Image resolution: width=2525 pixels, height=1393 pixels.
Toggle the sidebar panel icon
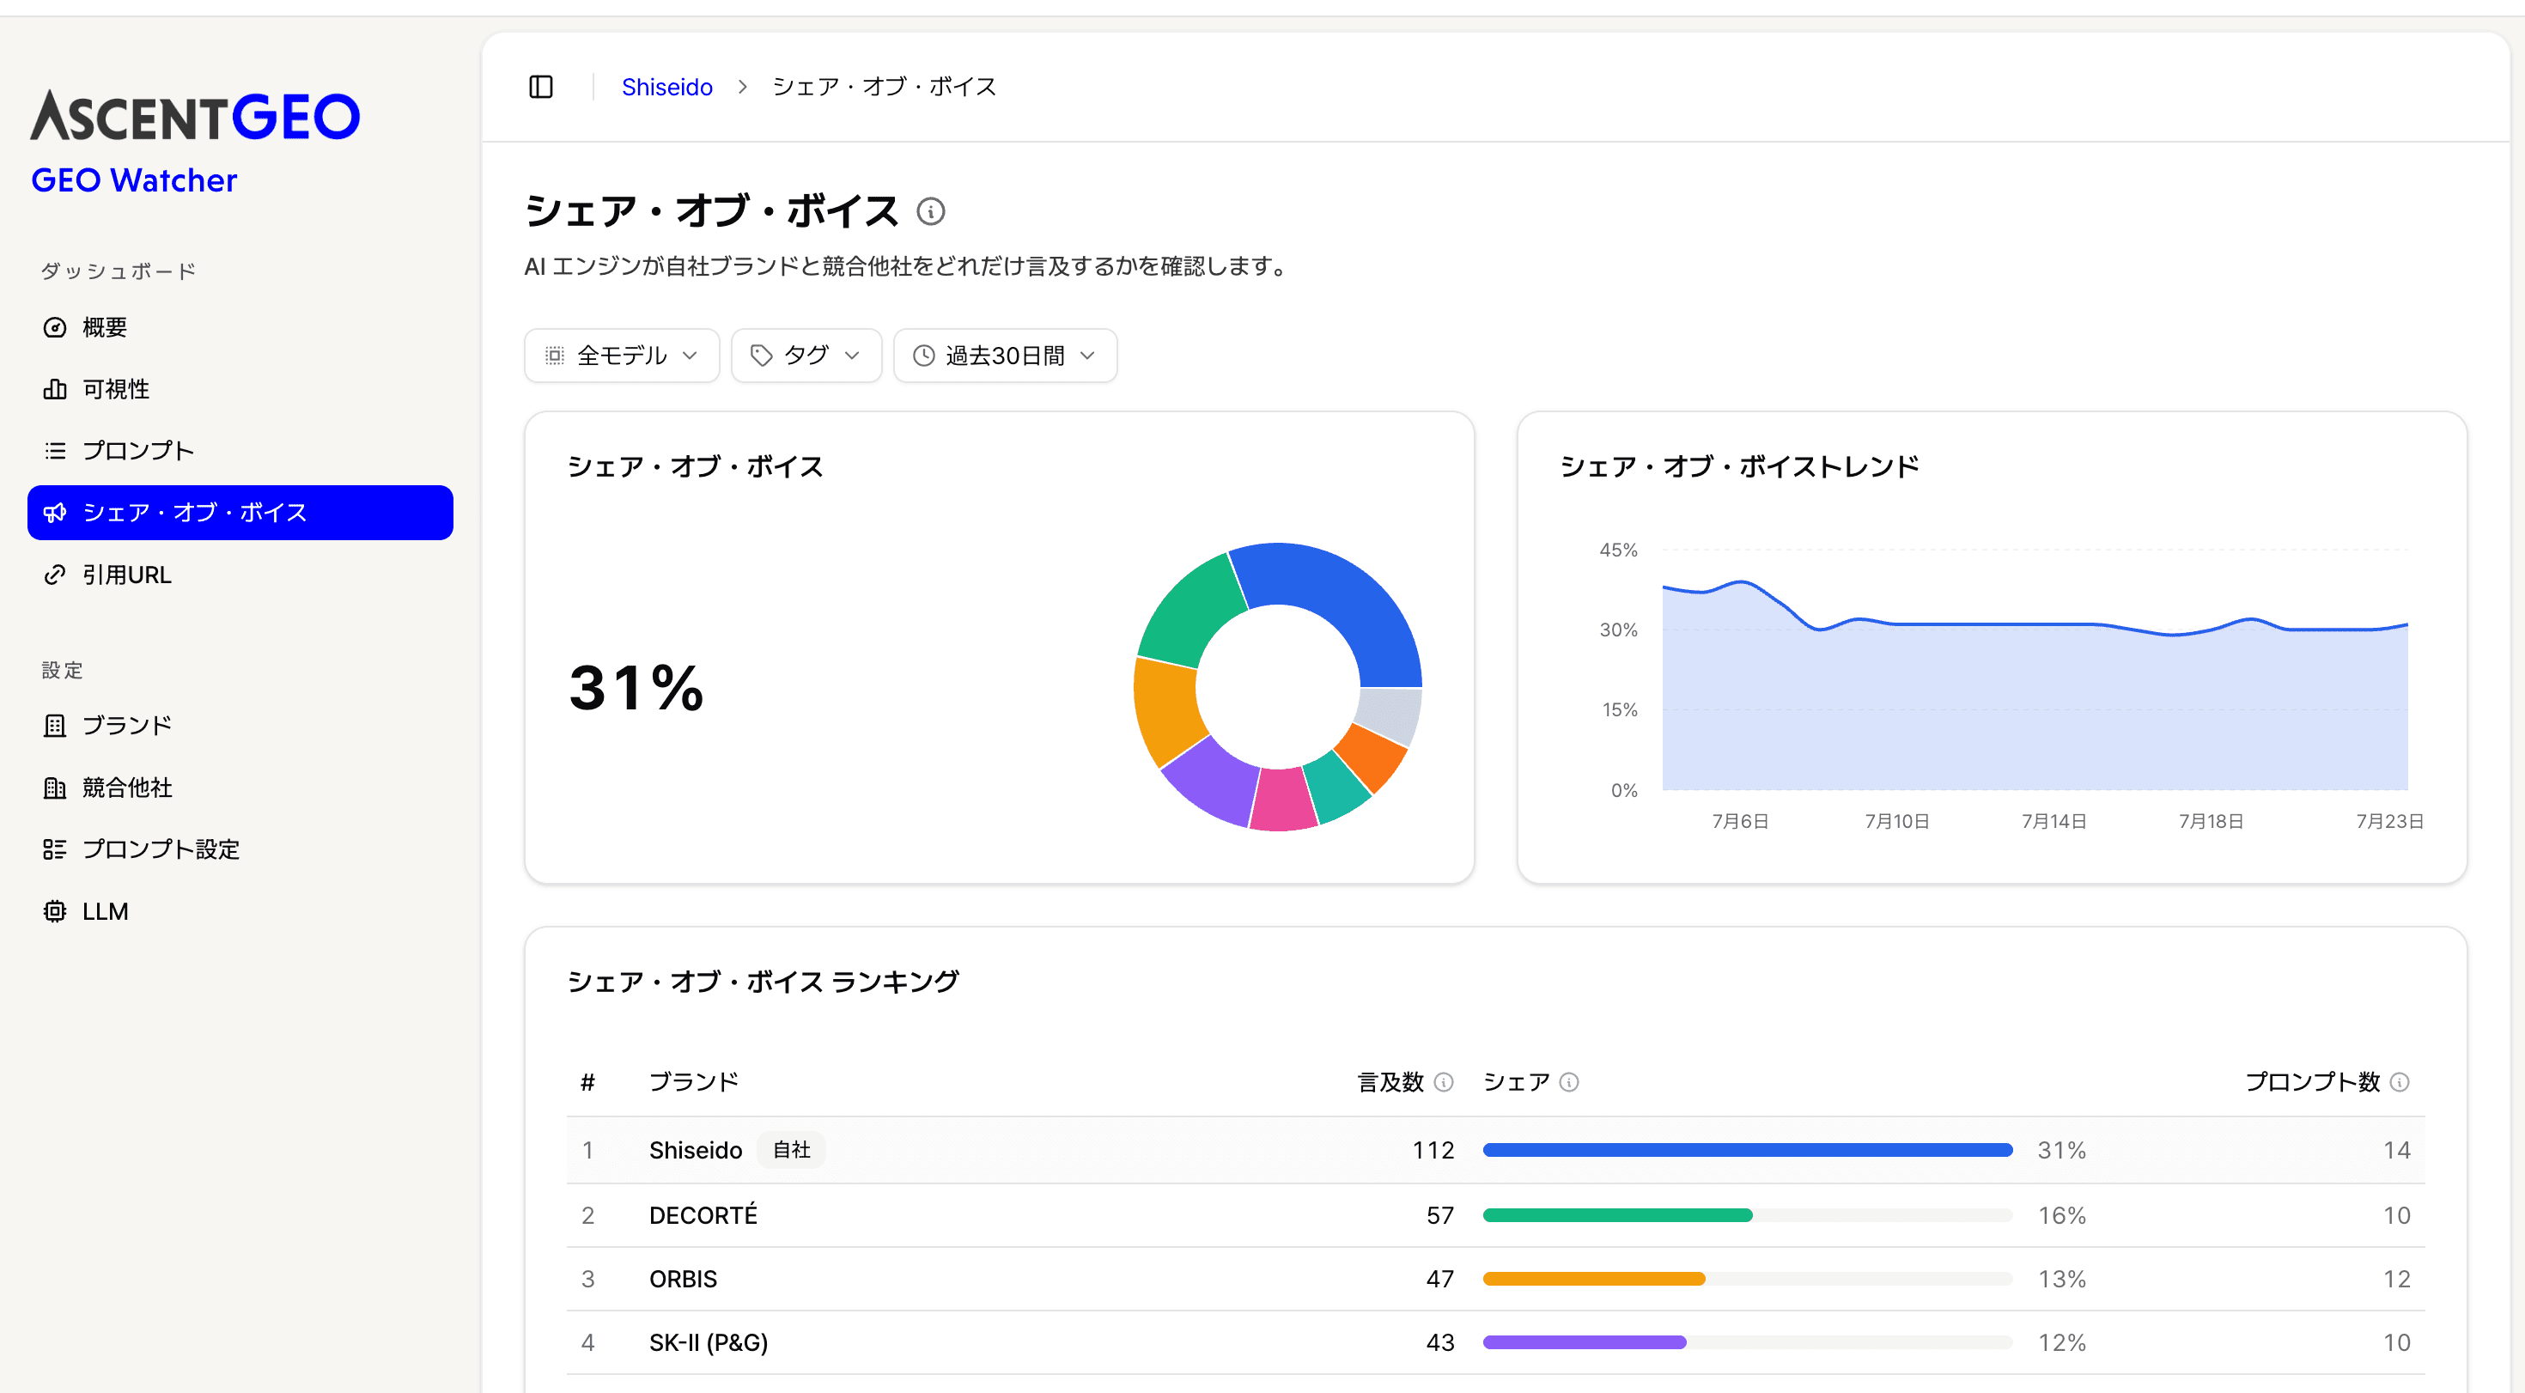[541, 88]
